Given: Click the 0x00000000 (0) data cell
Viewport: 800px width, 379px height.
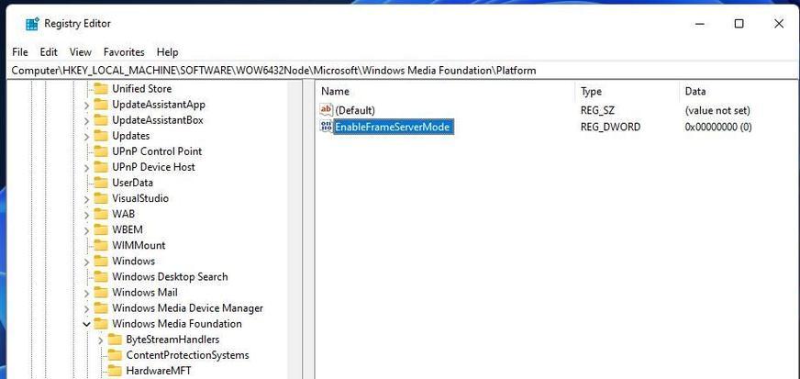Looking at the screenshot, I should 718,127.
